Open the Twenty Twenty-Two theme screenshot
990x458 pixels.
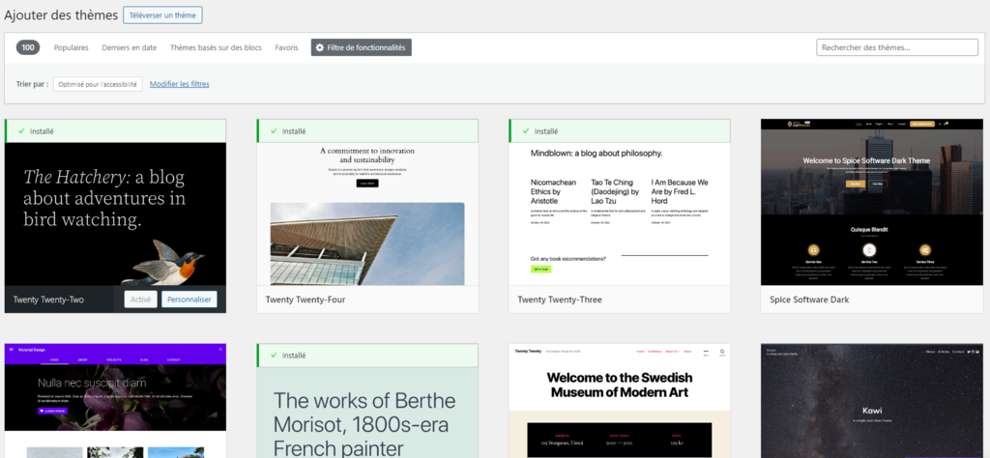(x=115, y=214)
